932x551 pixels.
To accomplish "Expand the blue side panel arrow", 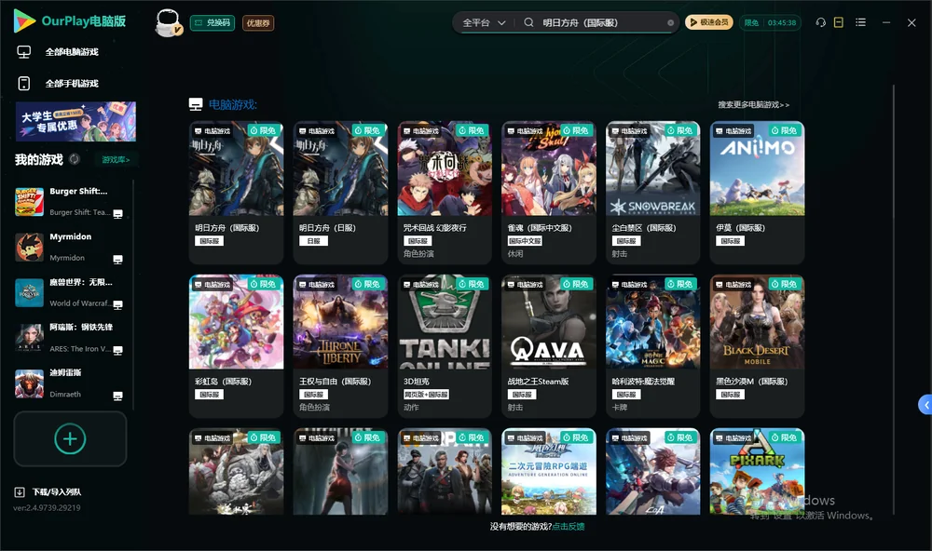I will pyautogui.click(x=925, y=405).
